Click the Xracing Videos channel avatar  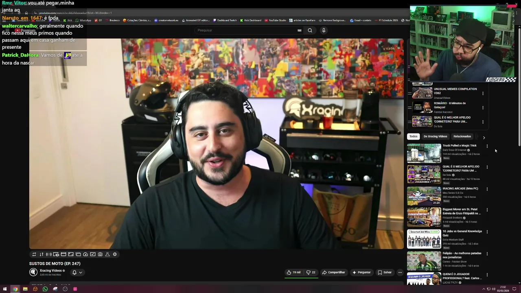(33, 272)
